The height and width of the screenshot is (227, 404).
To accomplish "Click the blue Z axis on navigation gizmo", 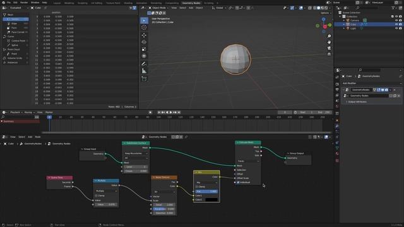I will pyautogui.click(x=324, y=20).
